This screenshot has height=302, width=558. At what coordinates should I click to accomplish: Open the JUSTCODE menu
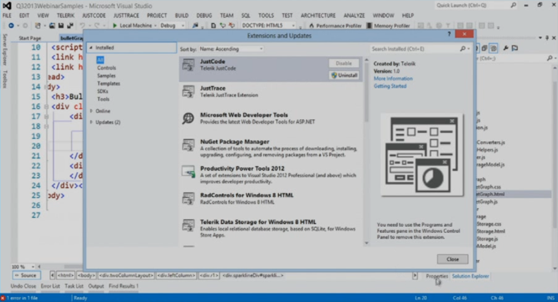coord(94,16)
